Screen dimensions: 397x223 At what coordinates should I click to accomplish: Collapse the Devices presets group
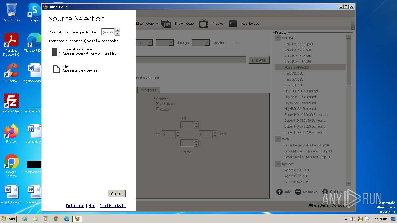click(x=278, y=164)
